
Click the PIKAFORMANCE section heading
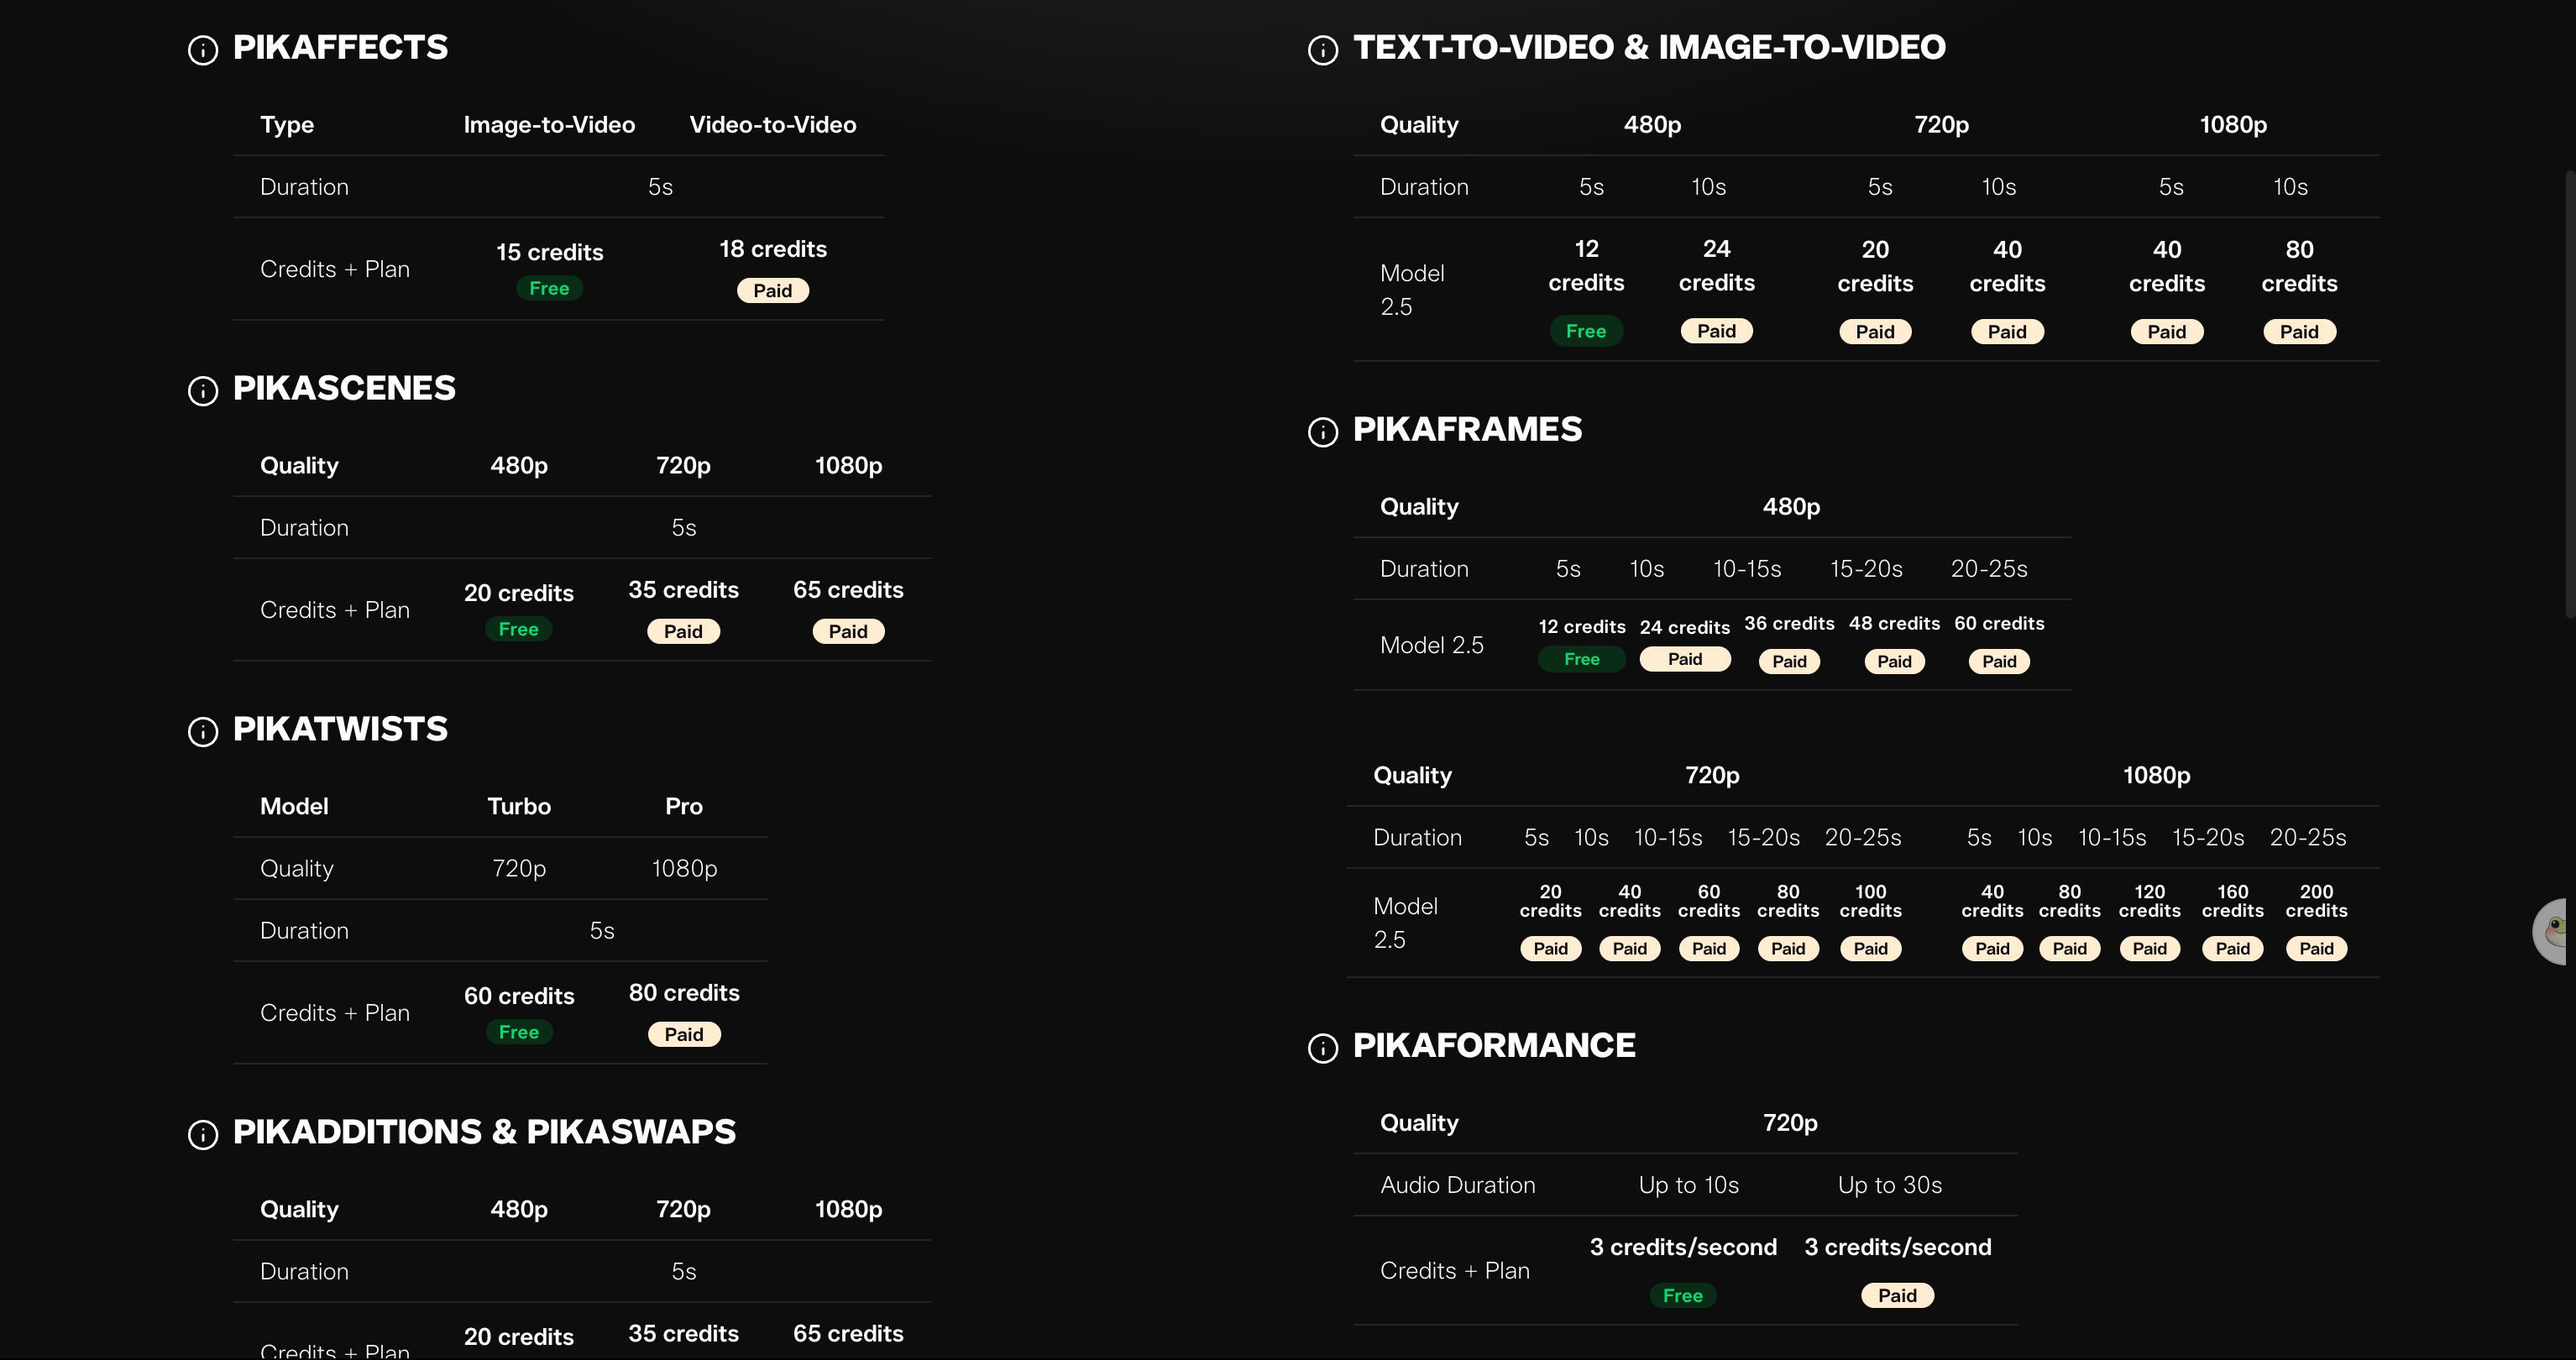point(1494,1045)
